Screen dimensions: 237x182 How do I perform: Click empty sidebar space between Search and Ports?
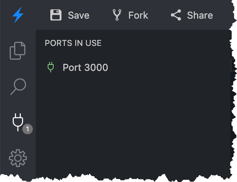pos(18,104)
